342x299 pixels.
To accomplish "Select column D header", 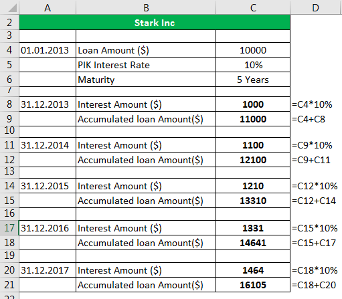I will (316, 7).
